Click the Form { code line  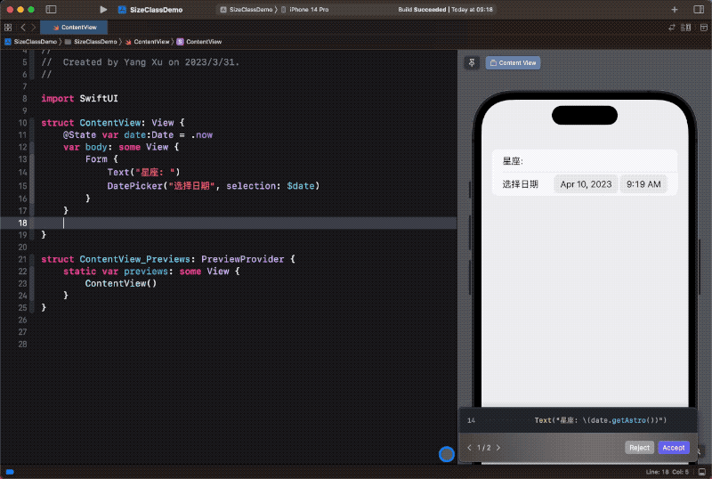tap(101, 159)
